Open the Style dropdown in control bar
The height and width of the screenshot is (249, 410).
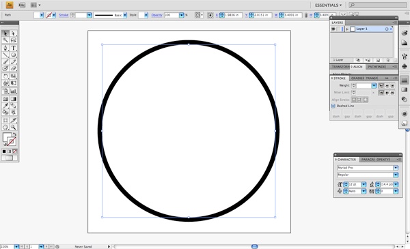click(146, 16)
